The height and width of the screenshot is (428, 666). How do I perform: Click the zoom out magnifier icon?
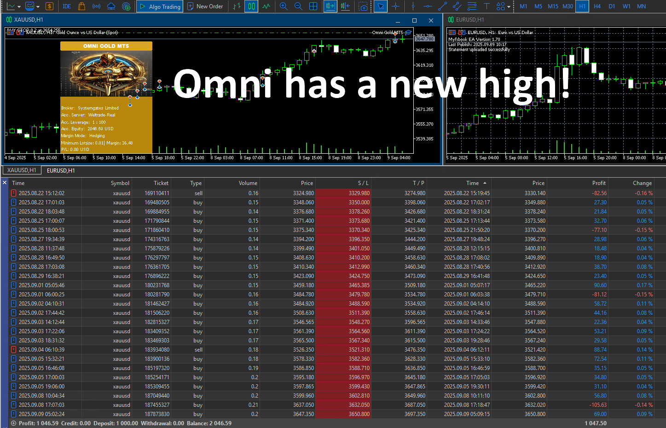(298, 6)
